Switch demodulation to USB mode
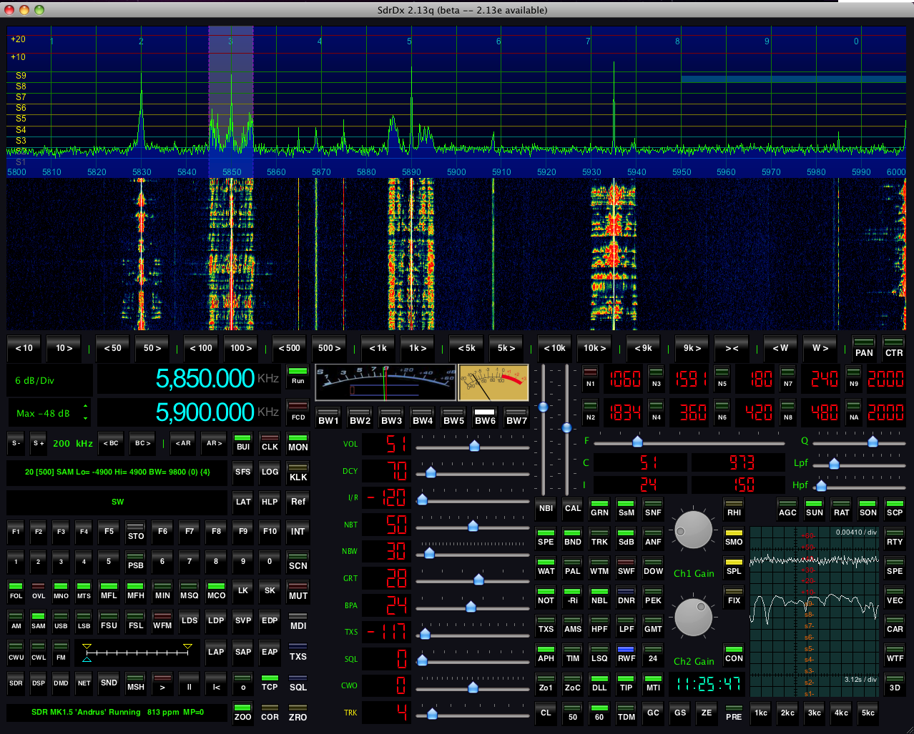 pyautogui.click(x=61, y=620)
